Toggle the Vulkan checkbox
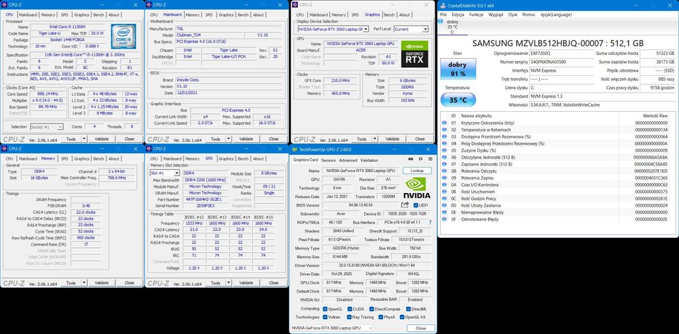 pyautogui.click(x=325, y=316)
